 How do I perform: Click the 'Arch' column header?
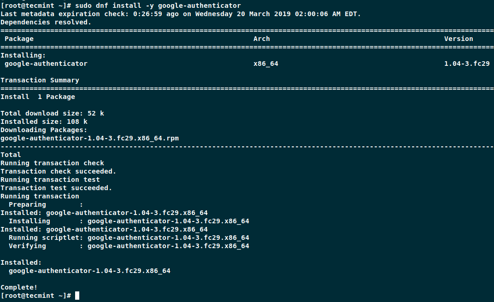[x=261, y=39]
